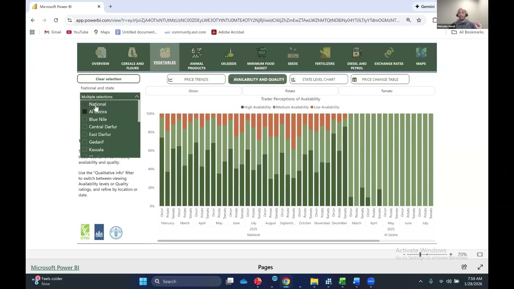The height and width of the screenshot is (289, 514).
Task: Open File Explorer from the taskbar
Action: [314, 281]
